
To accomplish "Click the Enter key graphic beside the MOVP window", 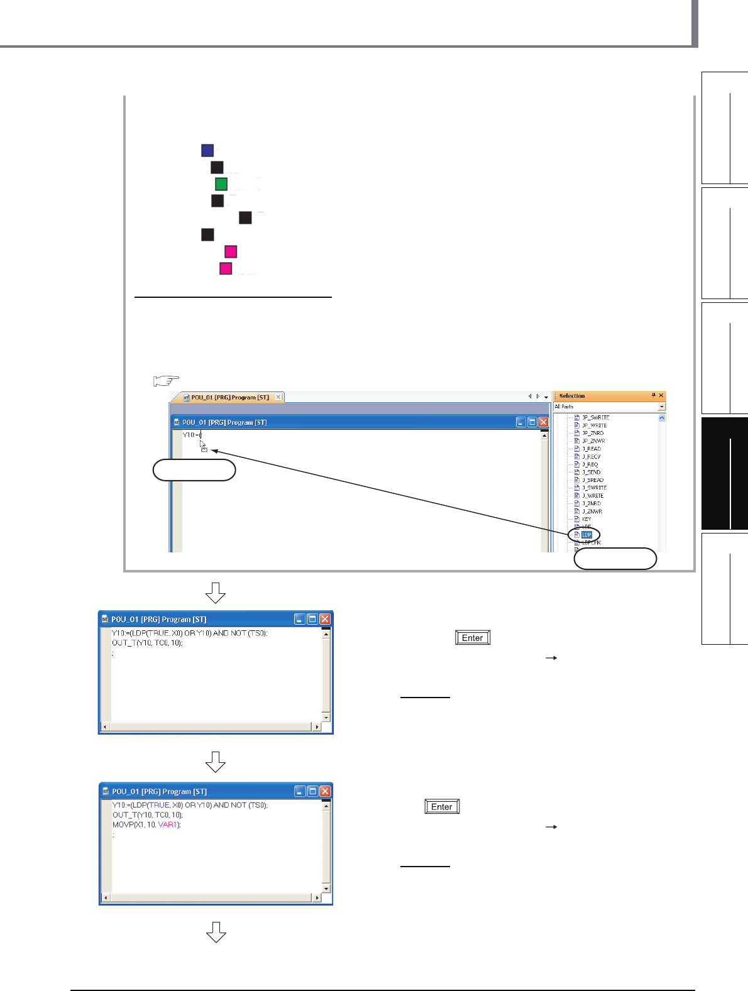I will point(442,807).
